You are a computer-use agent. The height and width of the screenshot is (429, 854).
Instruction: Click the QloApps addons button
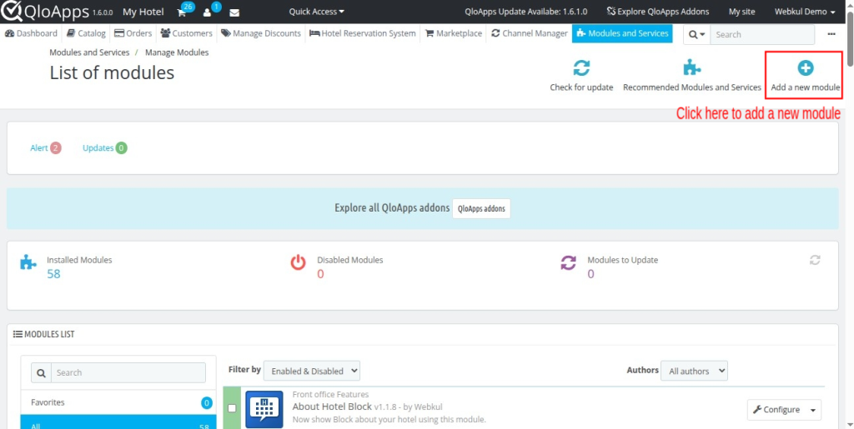(481, 209)
